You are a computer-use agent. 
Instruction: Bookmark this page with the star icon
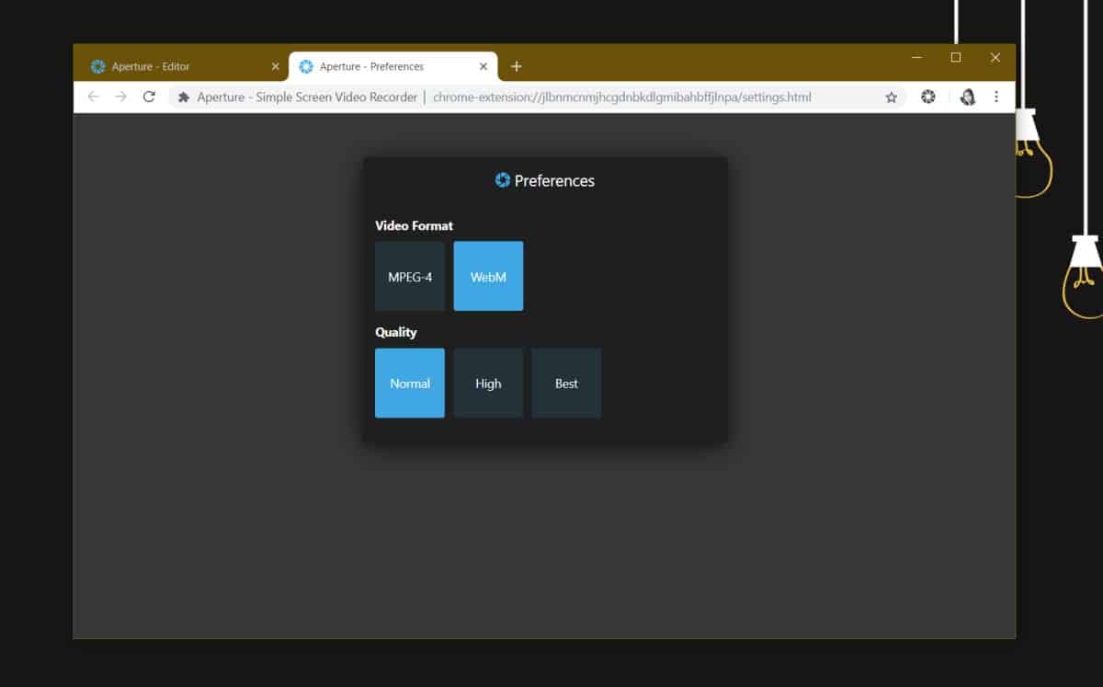point(891,97)
